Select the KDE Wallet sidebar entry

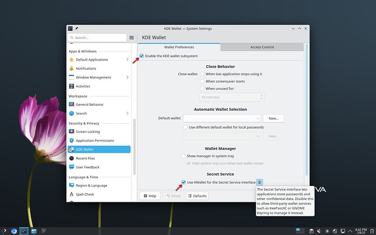coord(99,149)
